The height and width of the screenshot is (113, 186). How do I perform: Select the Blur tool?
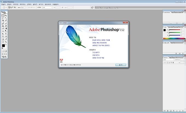(3, 31)
